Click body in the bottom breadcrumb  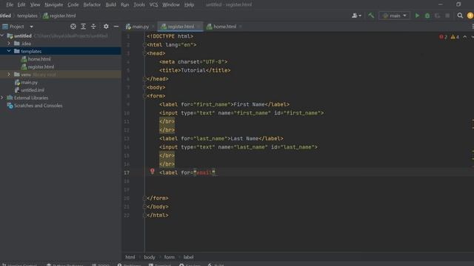pyautogui.click(x=150, y=257)
